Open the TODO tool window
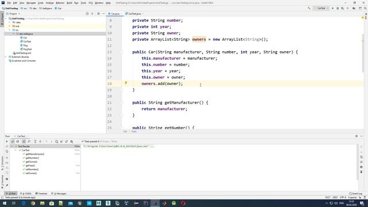The image size is (368, 207). [x=26, y=194]
